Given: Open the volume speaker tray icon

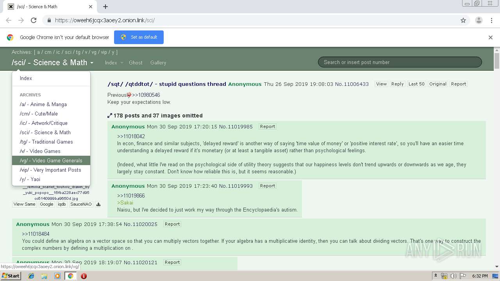Looking at the screenshot, I should pyautogui.click(x=453, y=276).
